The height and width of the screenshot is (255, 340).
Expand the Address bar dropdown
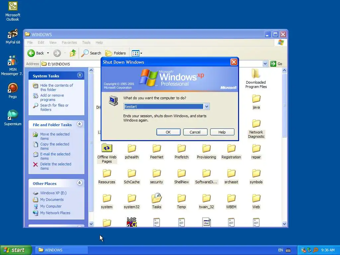click(265, 64)
